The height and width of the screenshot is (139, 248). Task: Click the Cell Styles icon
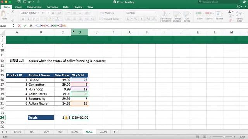(187, 14)
